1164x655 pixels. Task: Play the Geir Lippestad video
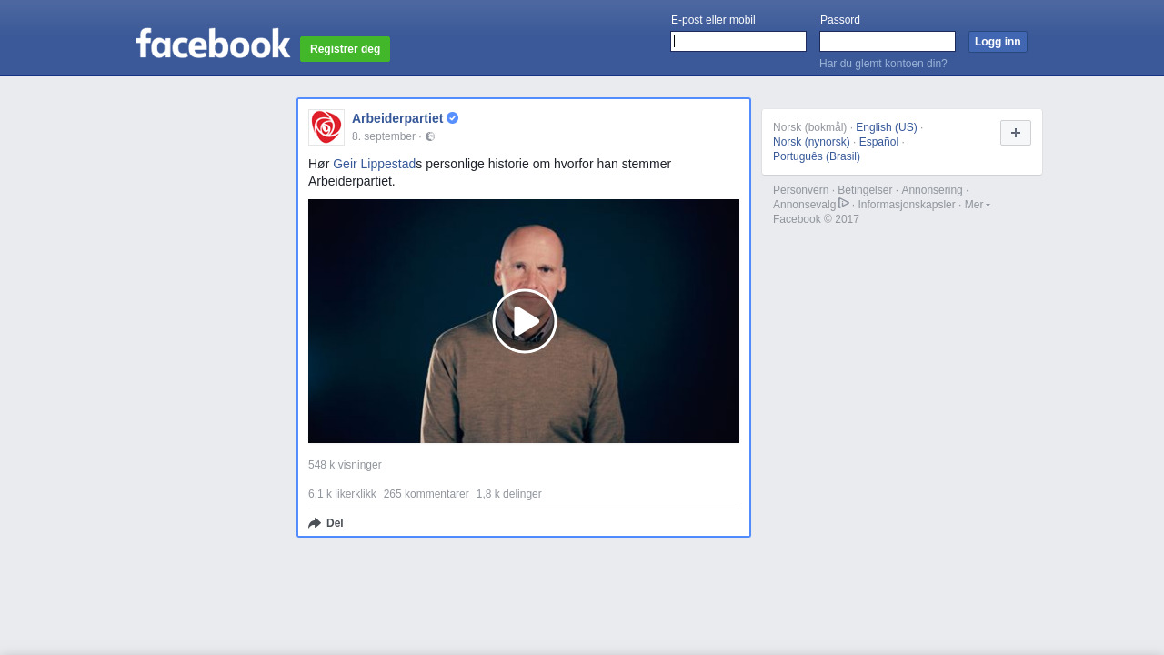525,321
